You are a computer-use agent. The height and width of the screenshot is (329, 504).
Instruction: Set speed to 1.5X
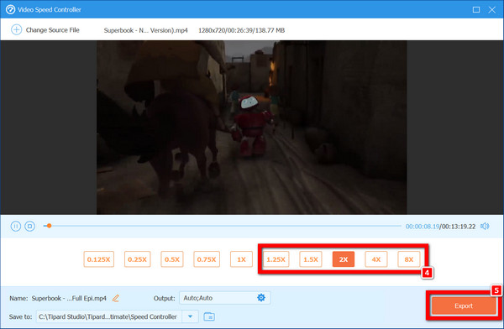point(311,259)
